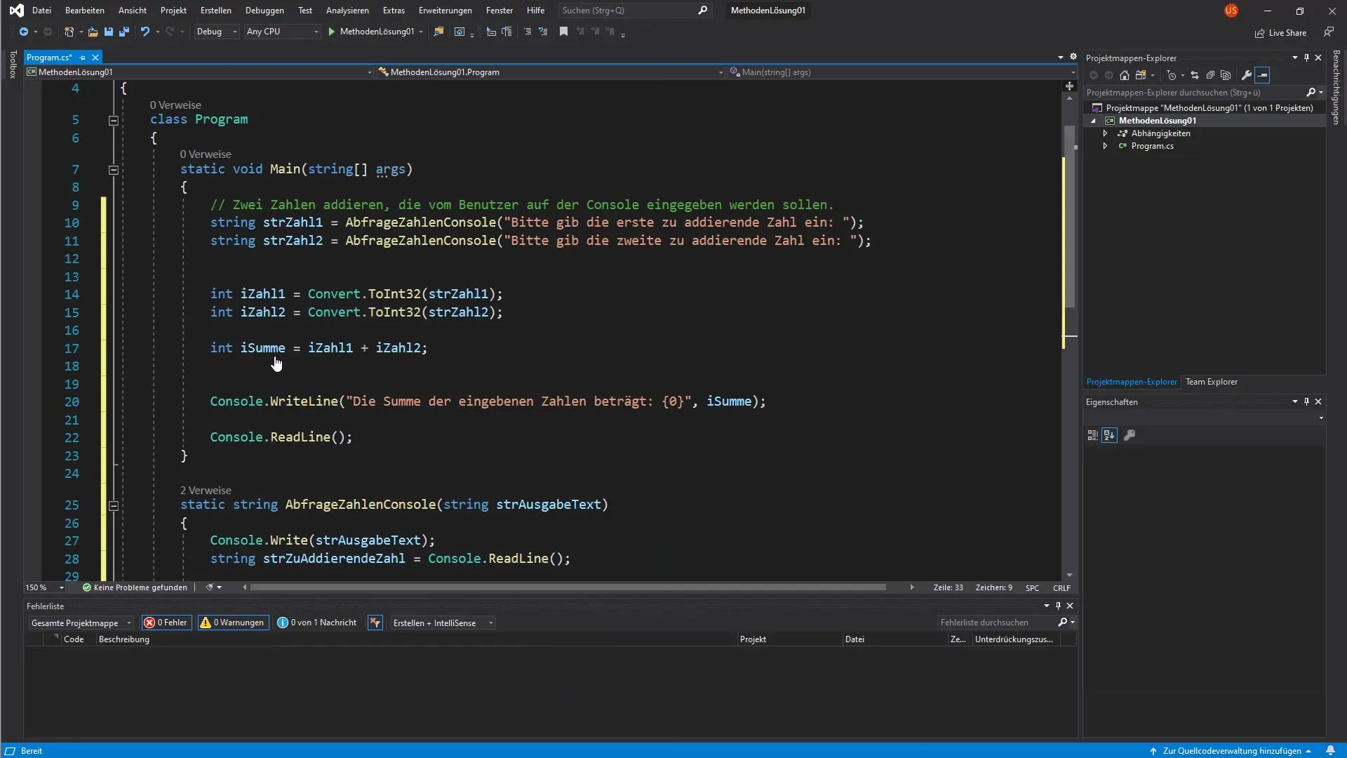Viewport: 1347px width, 758px height.
Task: Click the pending changes filter clock icon
Action: click(x=1171, y=75)
